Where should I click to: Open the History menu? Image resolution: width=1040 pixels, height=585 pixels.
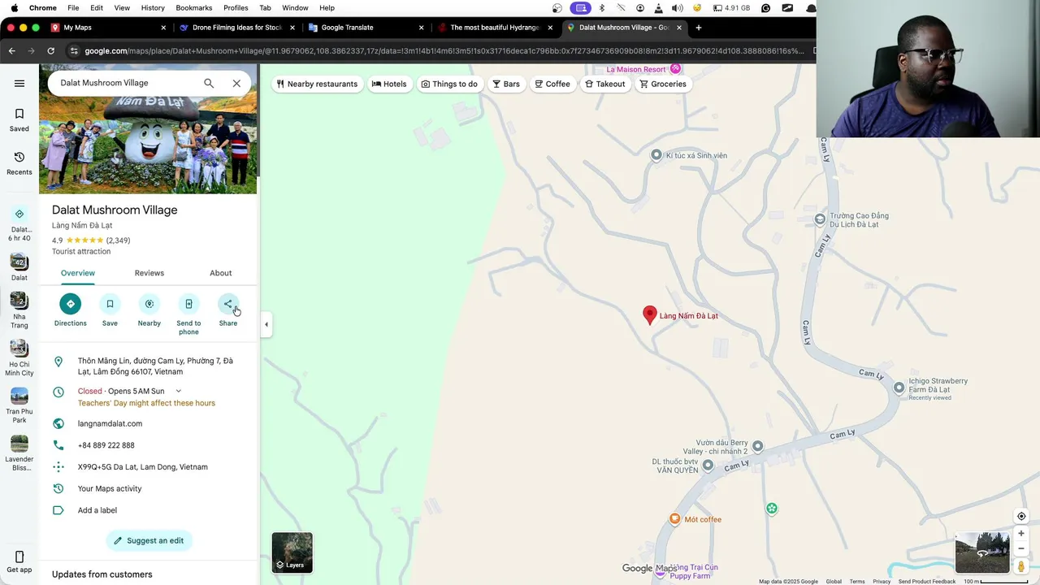click(153, 7)
